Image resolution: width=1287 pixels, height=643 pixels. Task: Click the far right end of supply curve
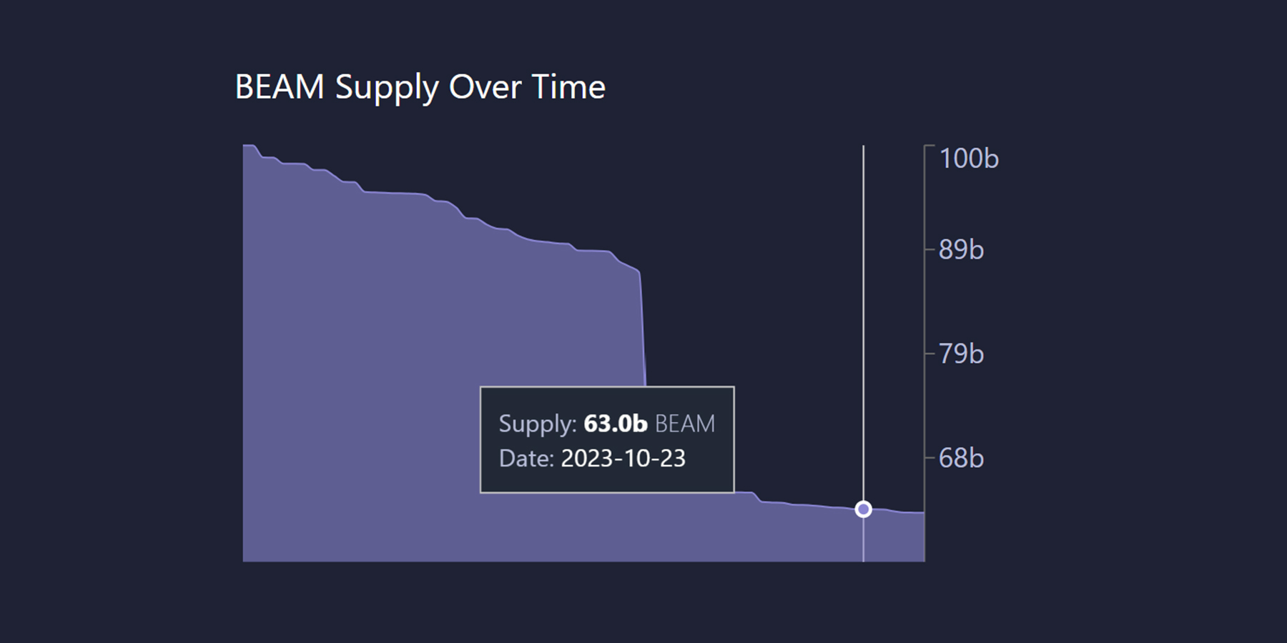tap(921, 512)
